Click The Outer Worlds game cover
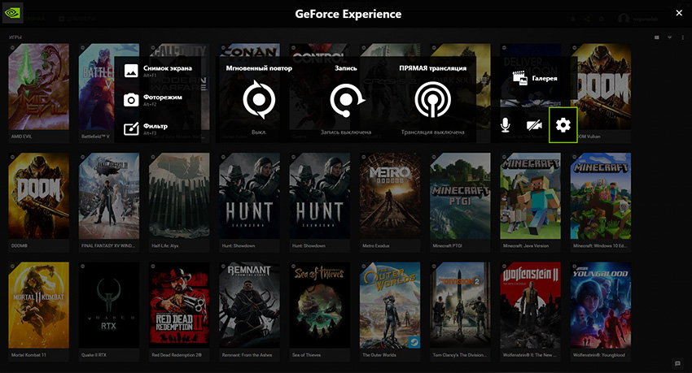The image size is (692, 373). [390, 305]
